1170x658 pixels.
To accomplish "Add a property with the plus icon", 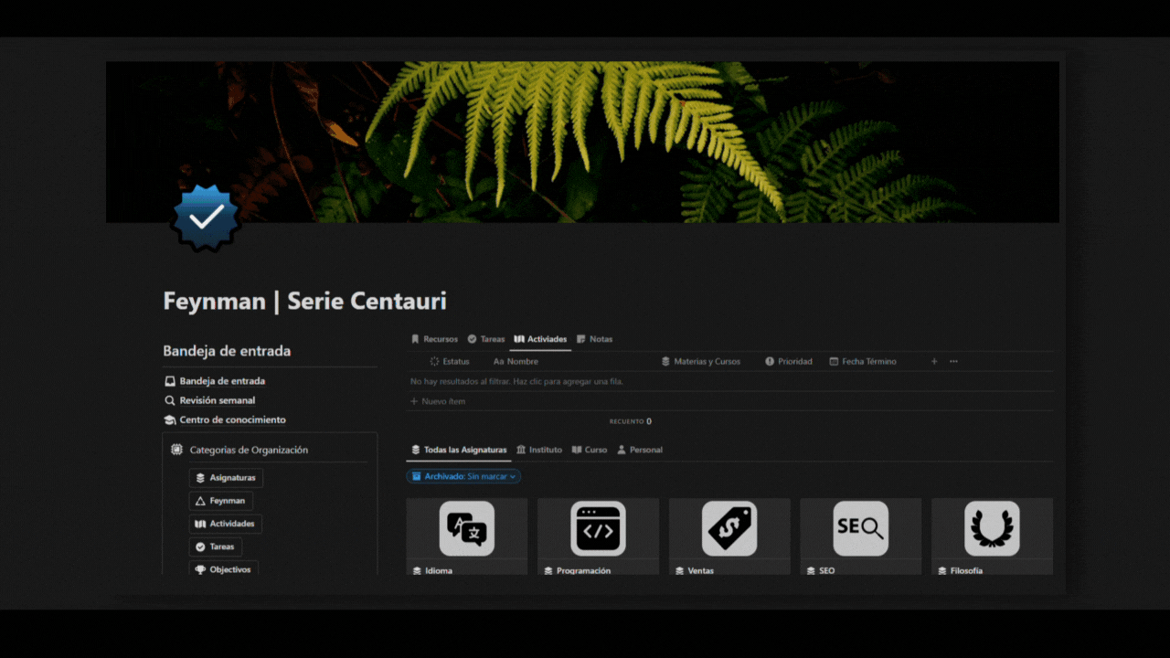I will click(x=934, y=362).
